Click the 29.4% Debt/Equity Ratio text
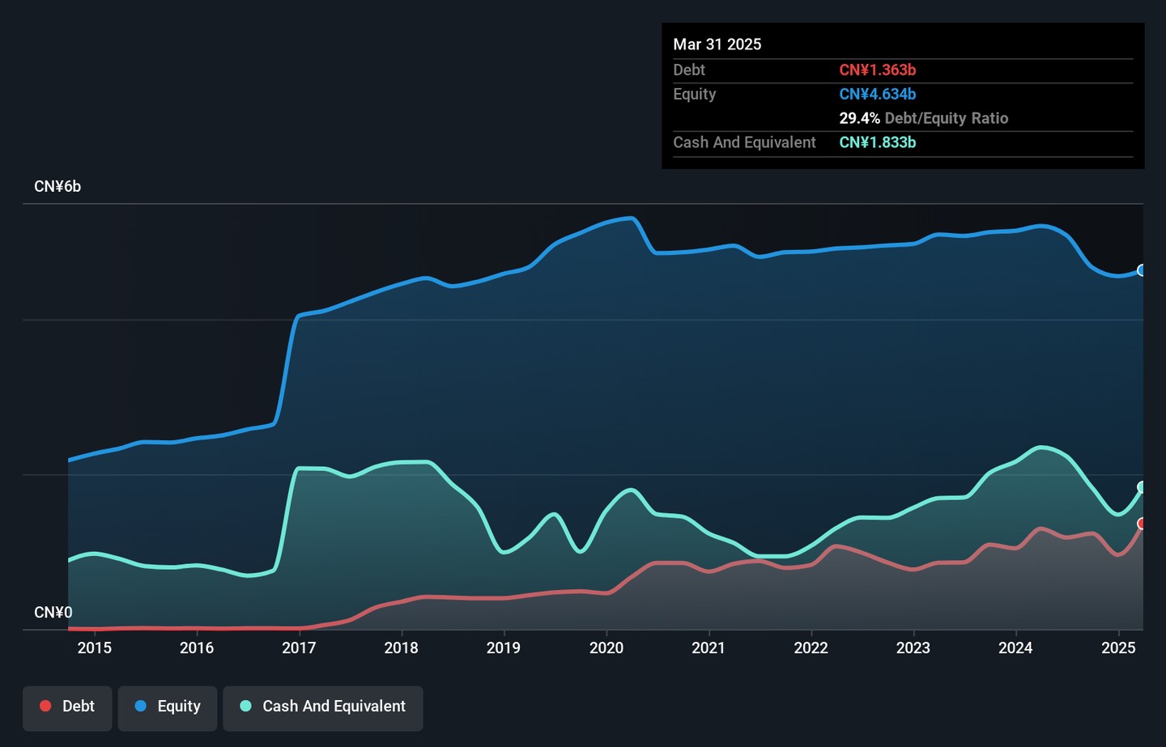The image size is (1166, 747). pos(923,118)
